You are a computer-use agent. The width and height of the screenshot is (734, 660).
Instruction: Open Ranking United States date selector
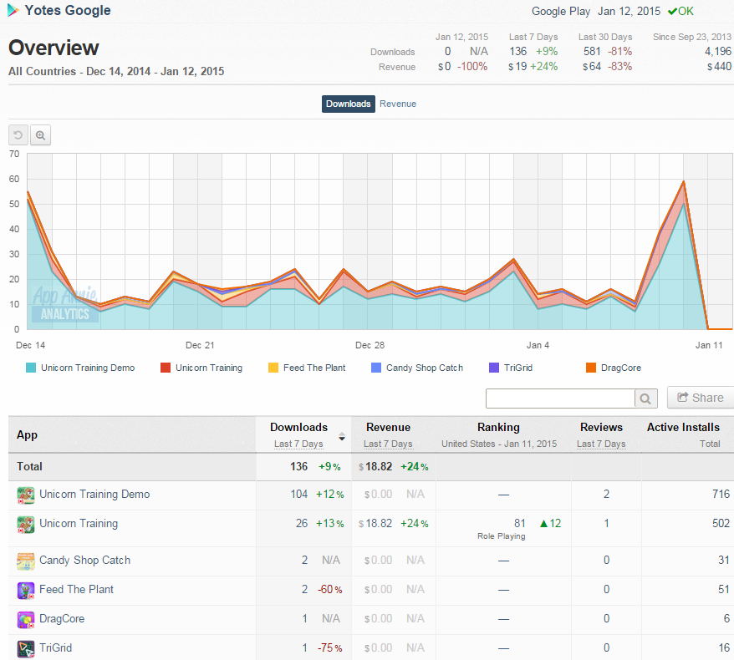point(499,444)
